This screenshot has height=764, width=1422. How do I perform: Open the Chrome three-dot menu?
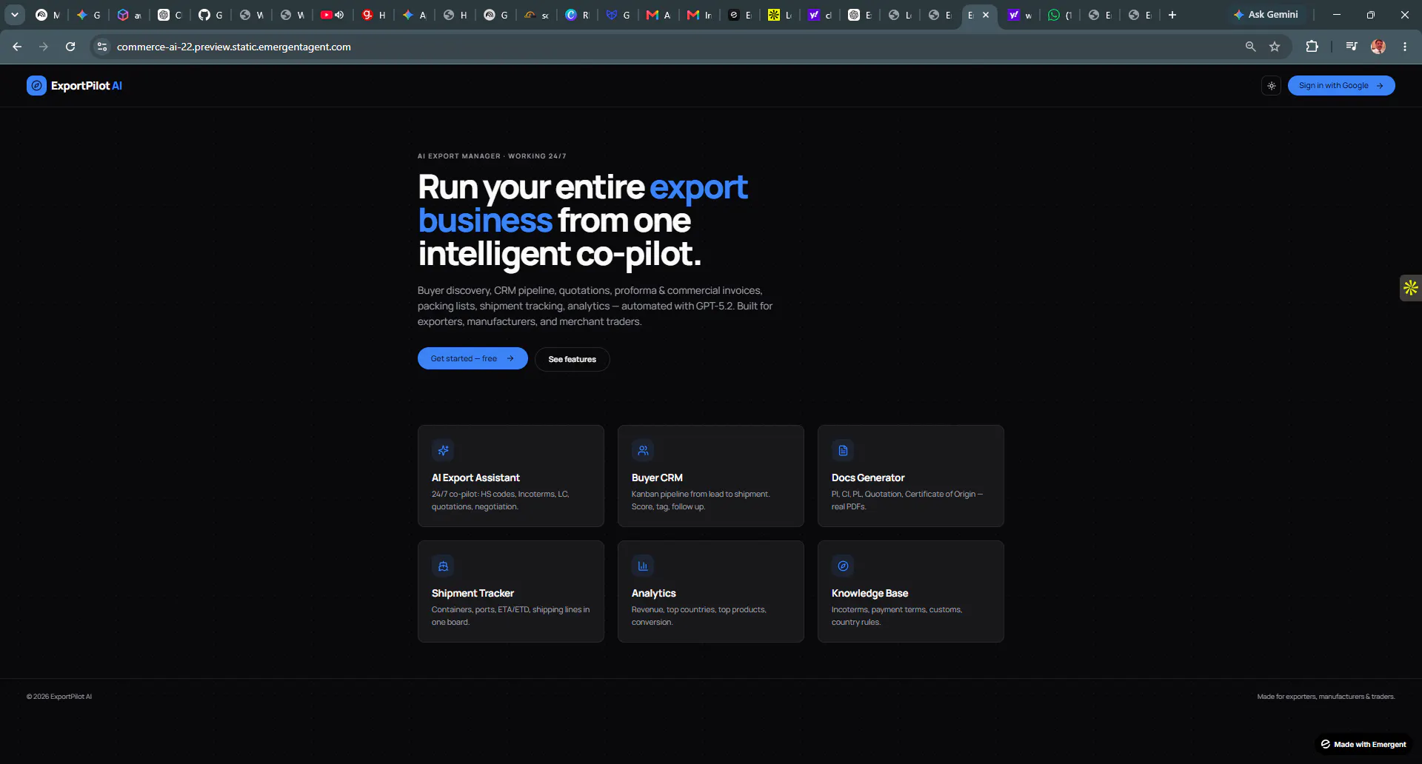click(1405, 47)
